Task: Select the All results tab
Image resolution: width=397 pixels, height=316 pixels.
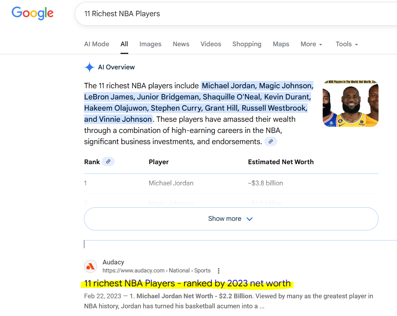Action: click(124, 44)
